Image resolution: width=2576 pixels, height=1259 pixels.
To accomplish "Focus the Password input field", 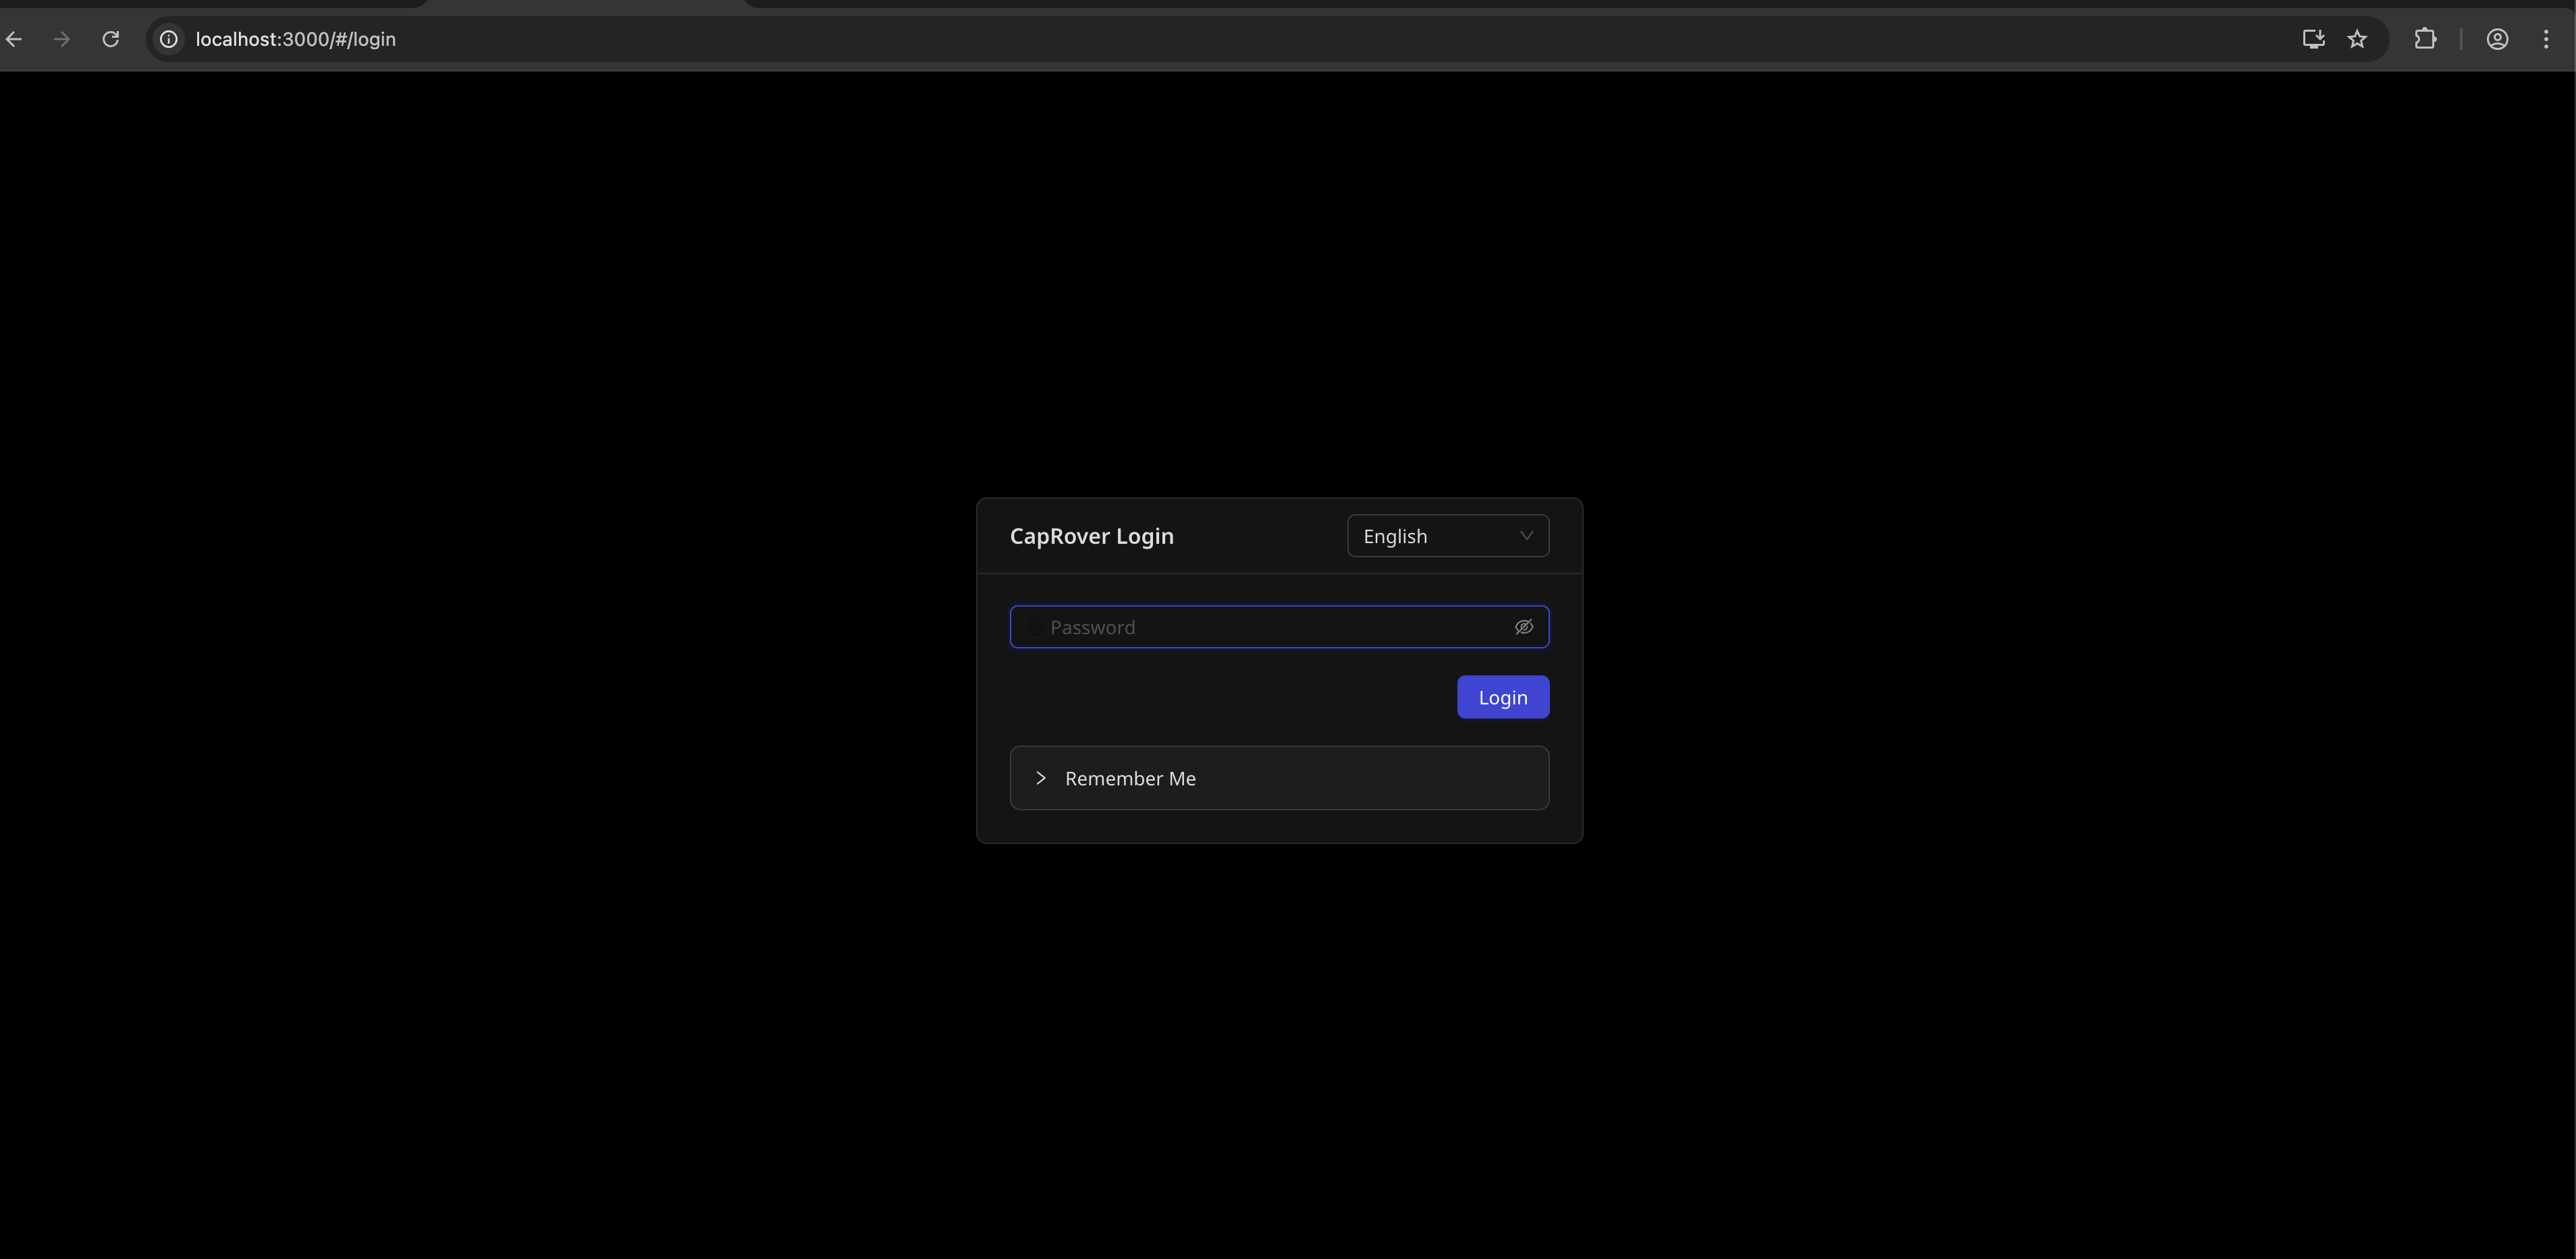I will click(1279, 627).
